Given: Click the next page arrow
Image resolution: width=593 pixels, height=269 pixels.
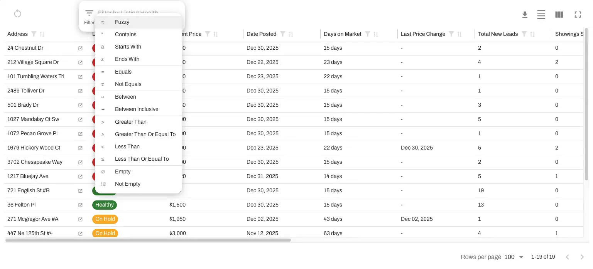Looking at the screenshot, I should point(582,257).
